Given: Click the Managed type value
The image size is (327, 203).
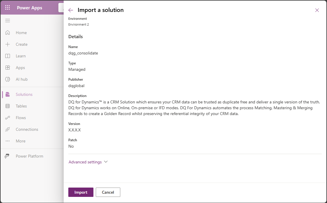Looking at the screenshot, I should [77, 70].
